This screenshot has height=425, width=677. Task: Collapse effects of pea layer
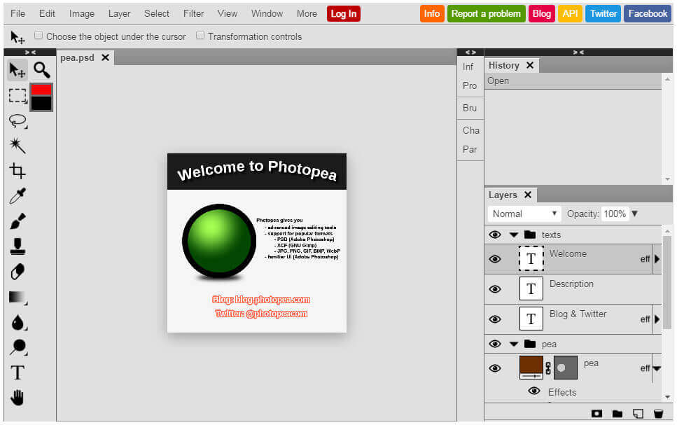(657, 368)
